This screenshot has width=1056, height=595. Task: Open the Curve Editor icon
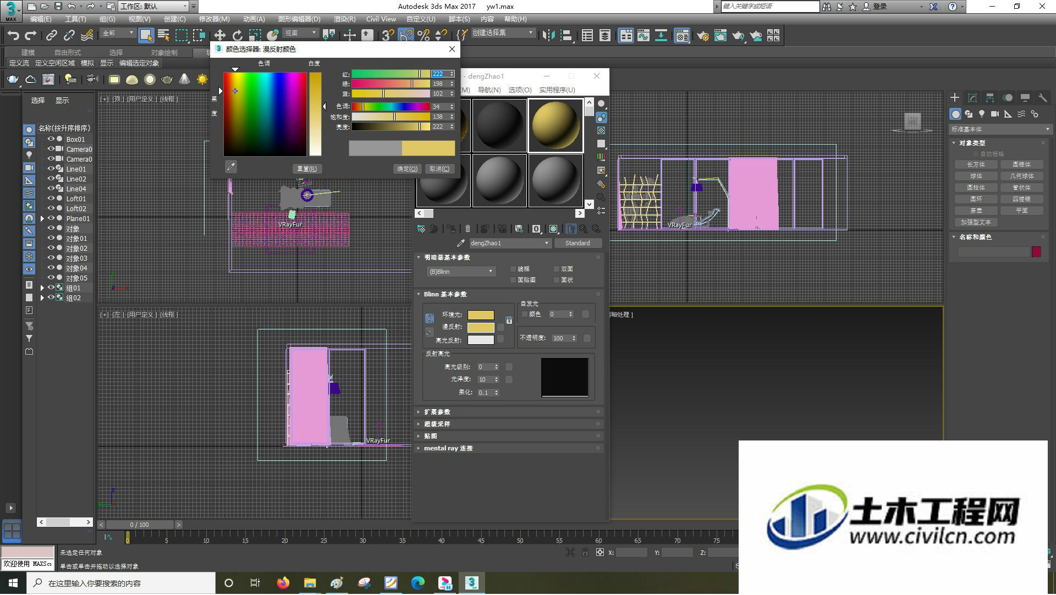(x=643, y=36)
